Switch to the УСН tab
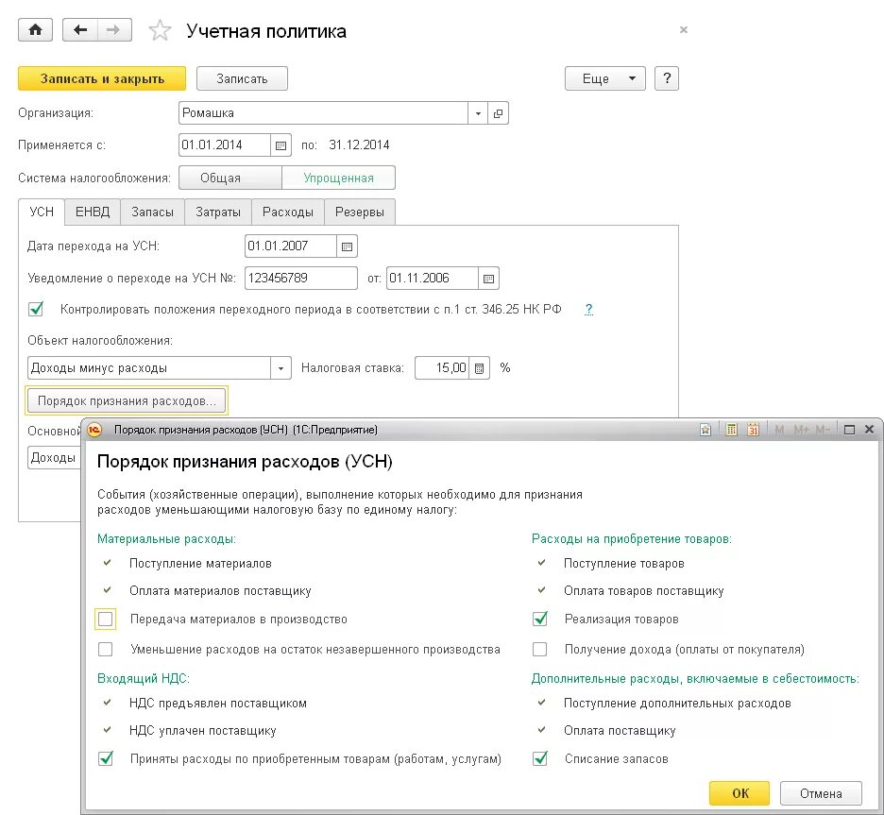Viewport: 884px width, 815px height. tap(42, 212)
